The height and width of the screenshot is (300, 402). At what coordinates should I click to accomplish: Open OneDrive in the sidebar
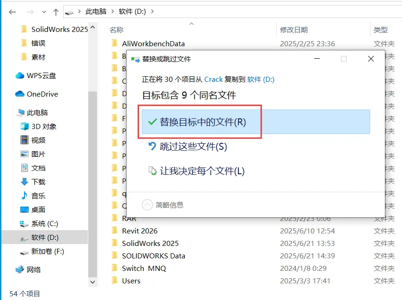(x=37, y=94)
